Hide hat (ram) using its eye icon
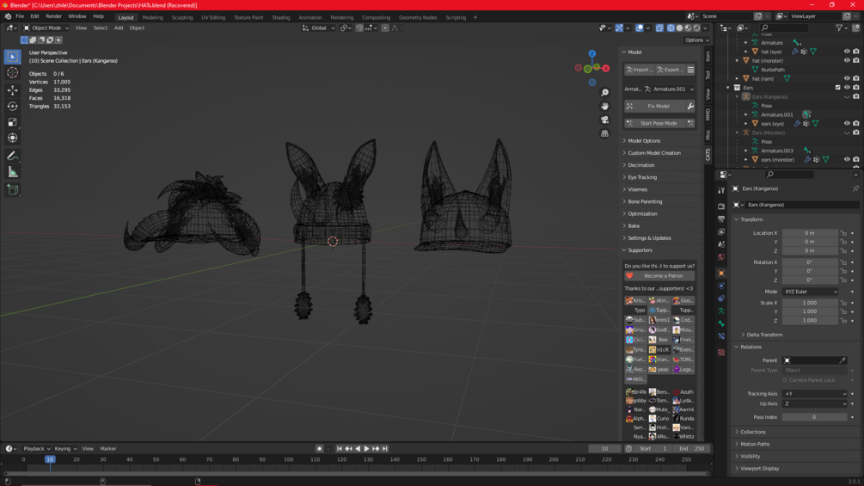 (x=847, y=78)
